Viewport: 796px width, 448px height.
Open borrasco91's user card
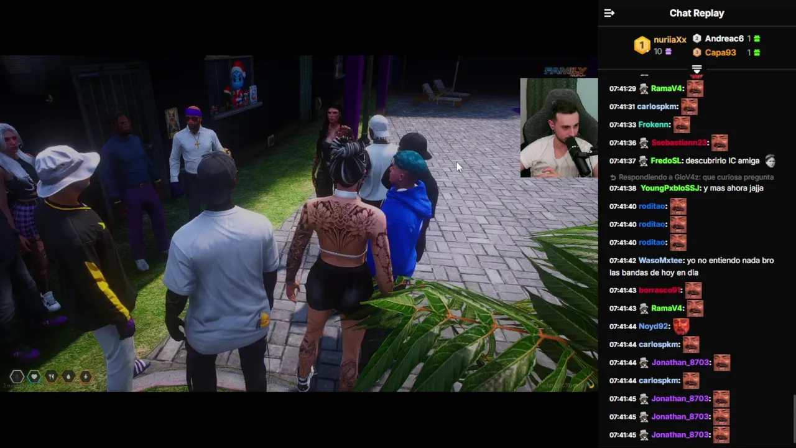point(660,290)
